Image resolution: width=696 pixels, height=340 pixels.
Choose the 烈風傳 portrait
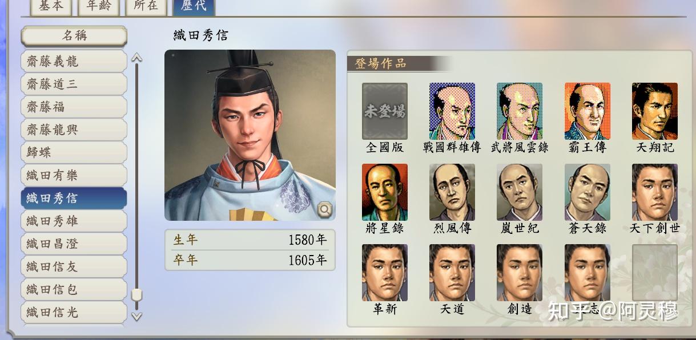452,192
